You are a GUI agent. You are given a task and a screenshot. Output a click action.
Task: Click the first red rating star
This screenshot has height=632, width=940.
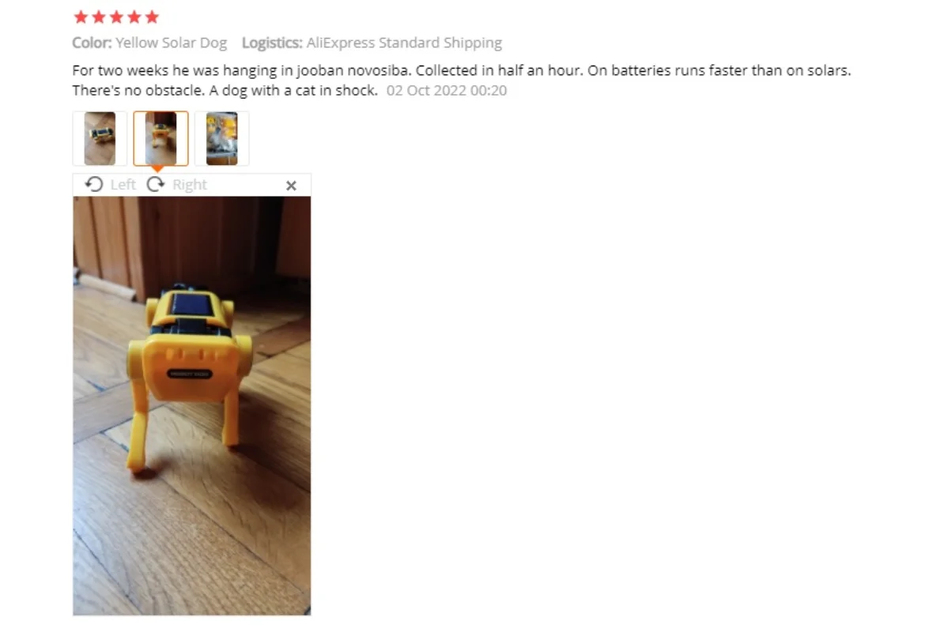point(81,17)
